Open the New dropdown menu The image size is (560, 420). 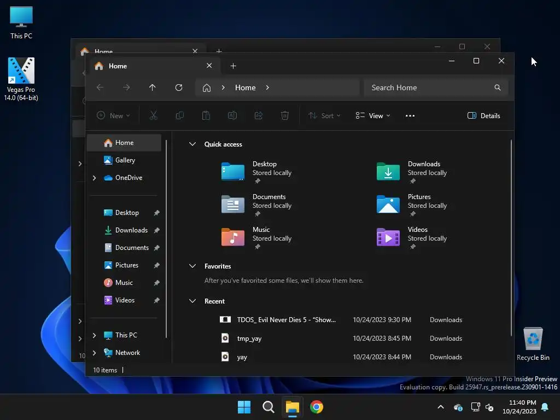tap(113, 116)
